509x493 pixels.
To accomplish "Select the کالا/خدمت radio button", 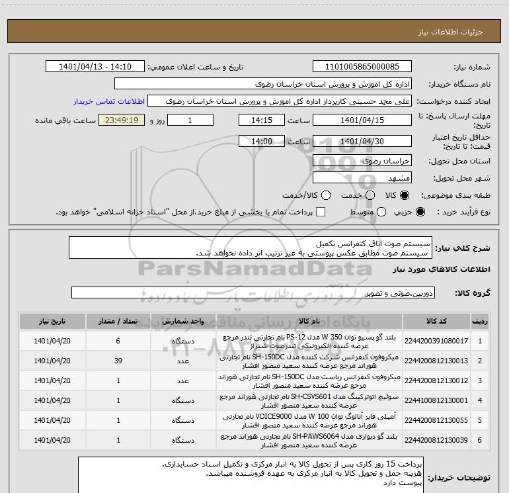I will pos(326,195).
